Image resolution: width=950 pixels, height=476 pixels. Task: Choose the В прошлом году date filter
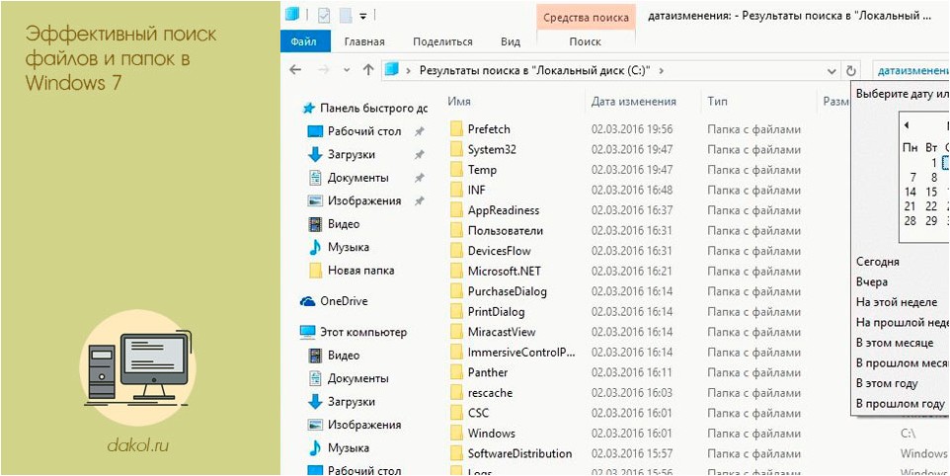point(900,403)
